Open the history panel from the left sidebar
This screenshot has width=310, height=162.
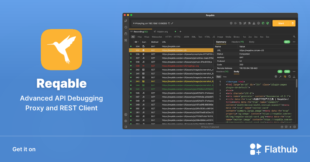coord(126,27)
